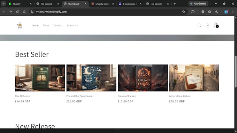Go back with browser back arrow
The width and height of the screenshot is (237, 133).
(x=4, y=11)
